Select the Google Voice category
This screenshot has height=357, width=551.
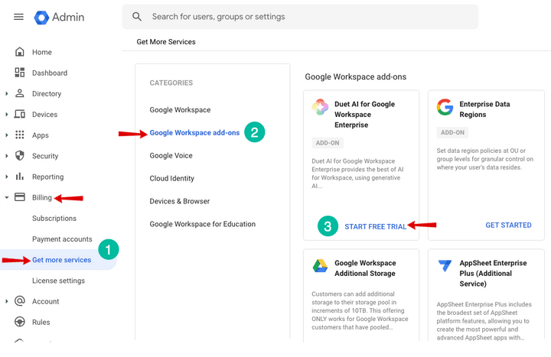pyautogui.click(x=171, y=156)
